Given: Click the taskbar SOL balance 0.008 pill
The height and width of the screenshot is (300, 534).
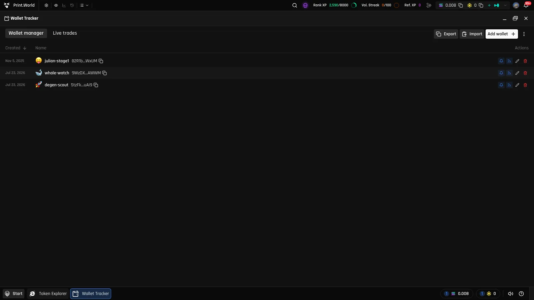Looking at the screenshot, I should (x=457, y=294).
